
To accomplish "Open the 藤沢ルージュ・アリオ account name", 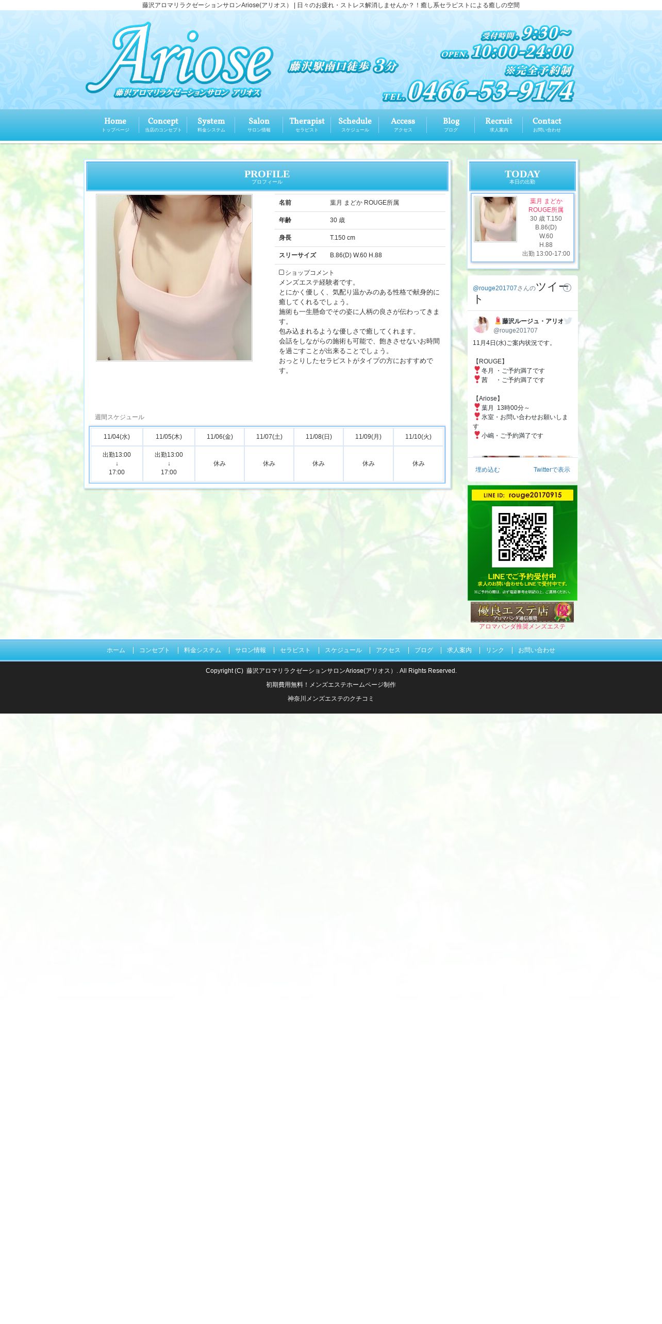I will pos(529,321).
